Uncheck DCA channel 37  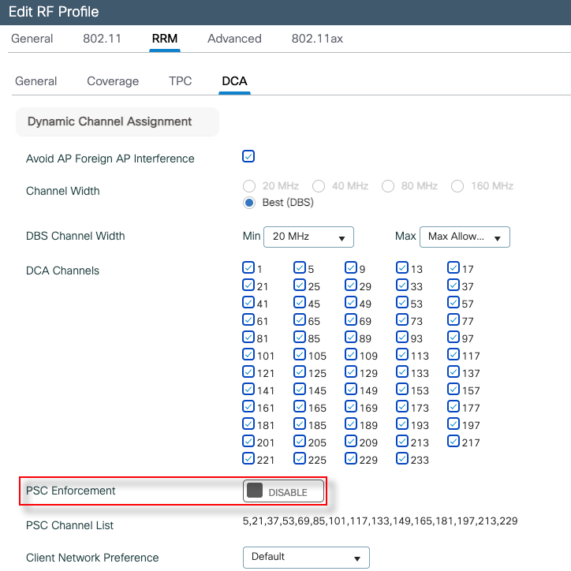coord(453,285)
